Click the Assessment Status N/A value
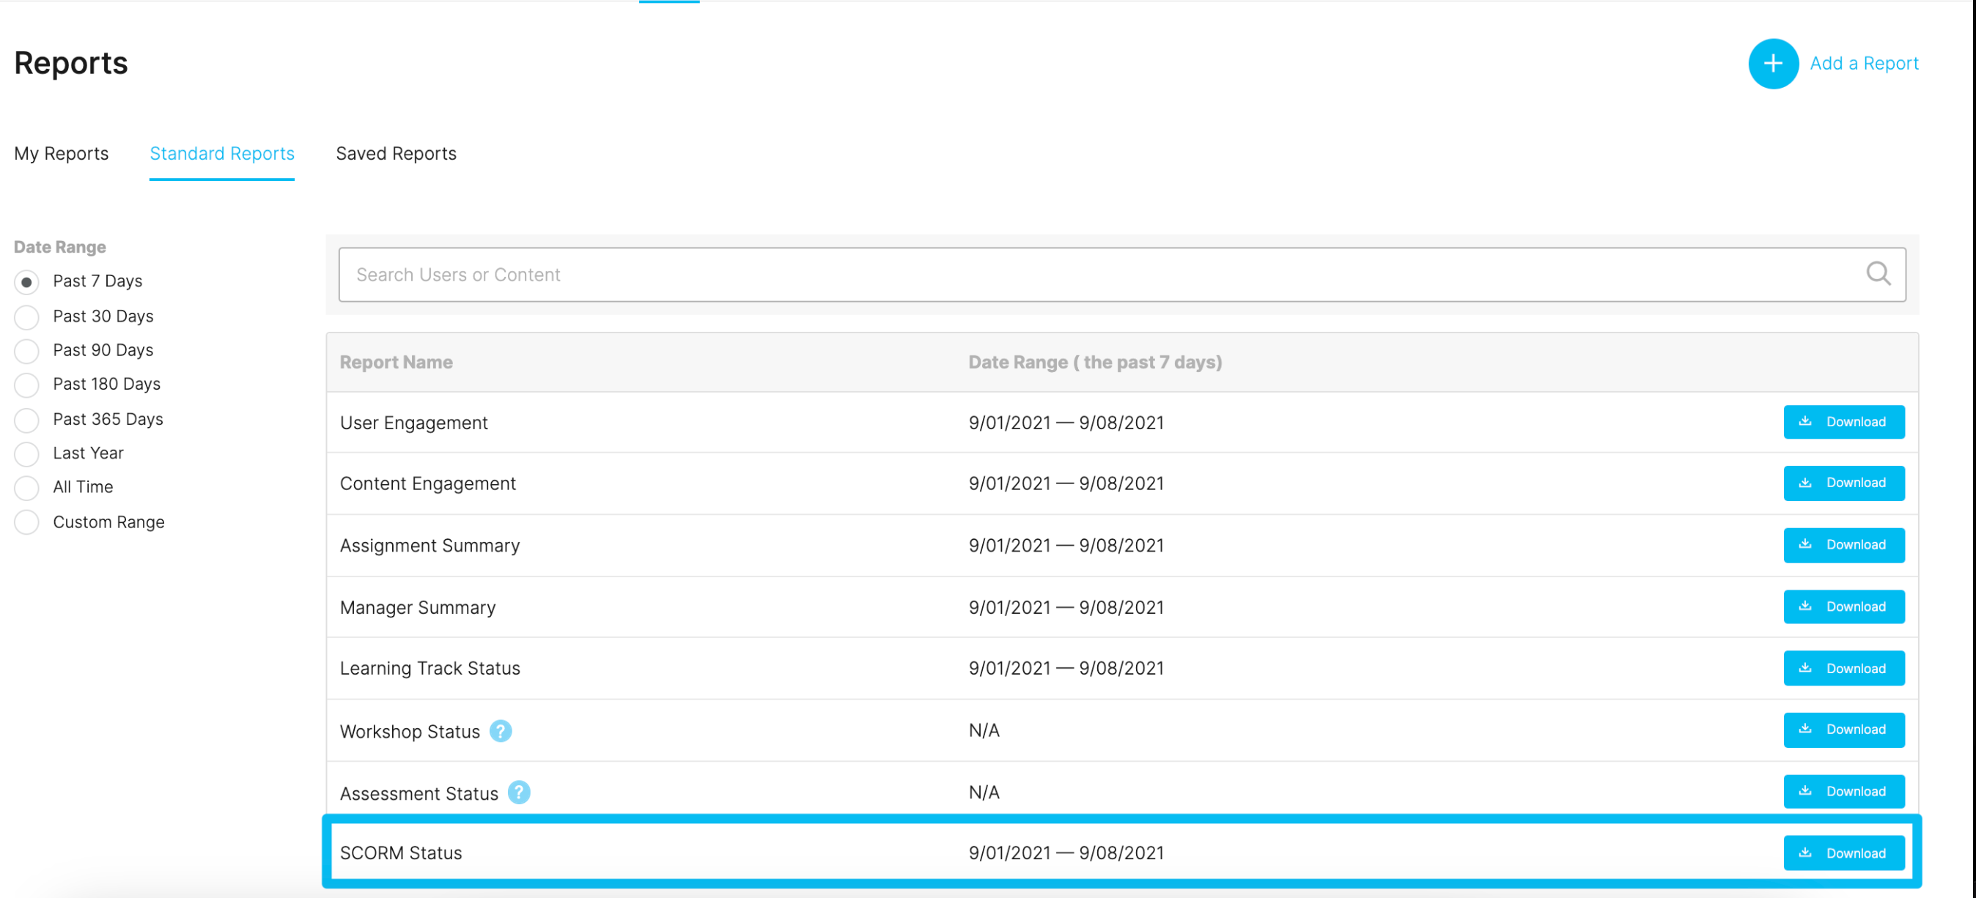 [984, 793]
